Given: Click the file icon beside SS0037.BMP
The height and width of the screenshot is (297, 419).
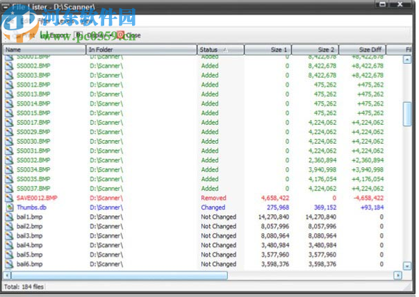Looking at the screenshot, I should (9, 188).
